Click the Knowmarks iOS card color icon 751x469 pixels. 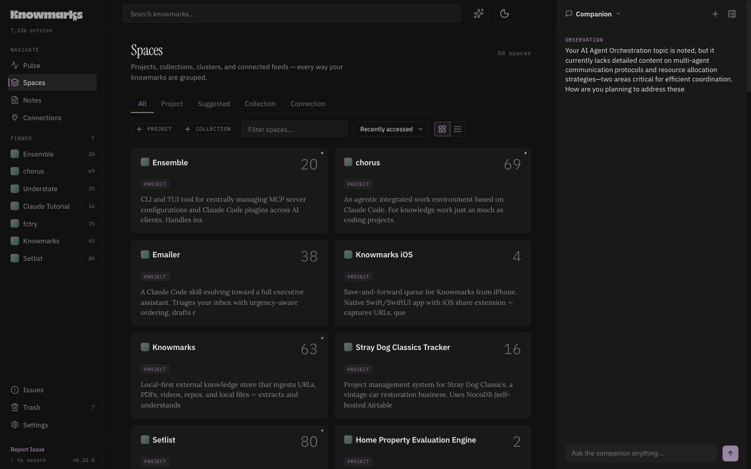(348, 254)
